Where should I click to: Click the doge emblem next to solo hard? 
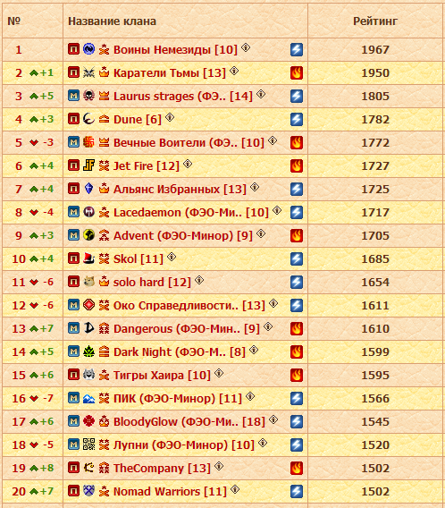88,282
